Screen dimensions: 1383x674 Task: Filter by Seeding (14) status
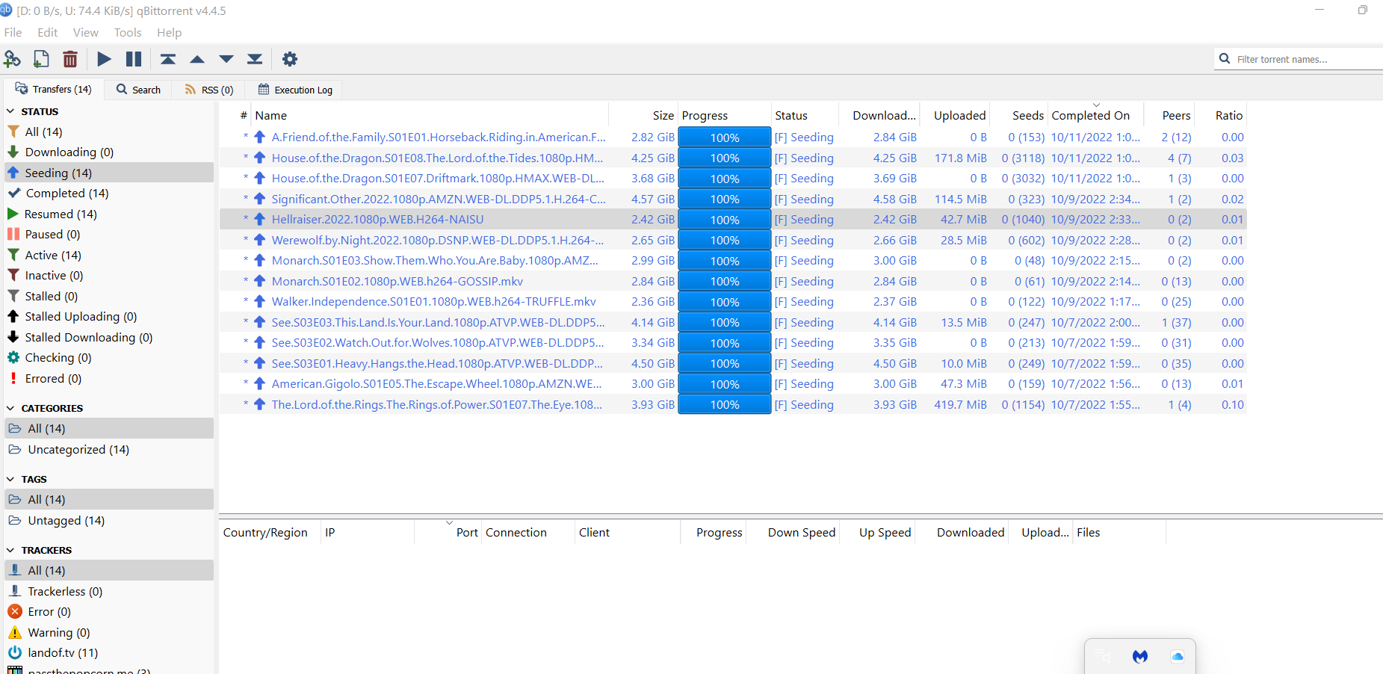[x=110, y=173]
